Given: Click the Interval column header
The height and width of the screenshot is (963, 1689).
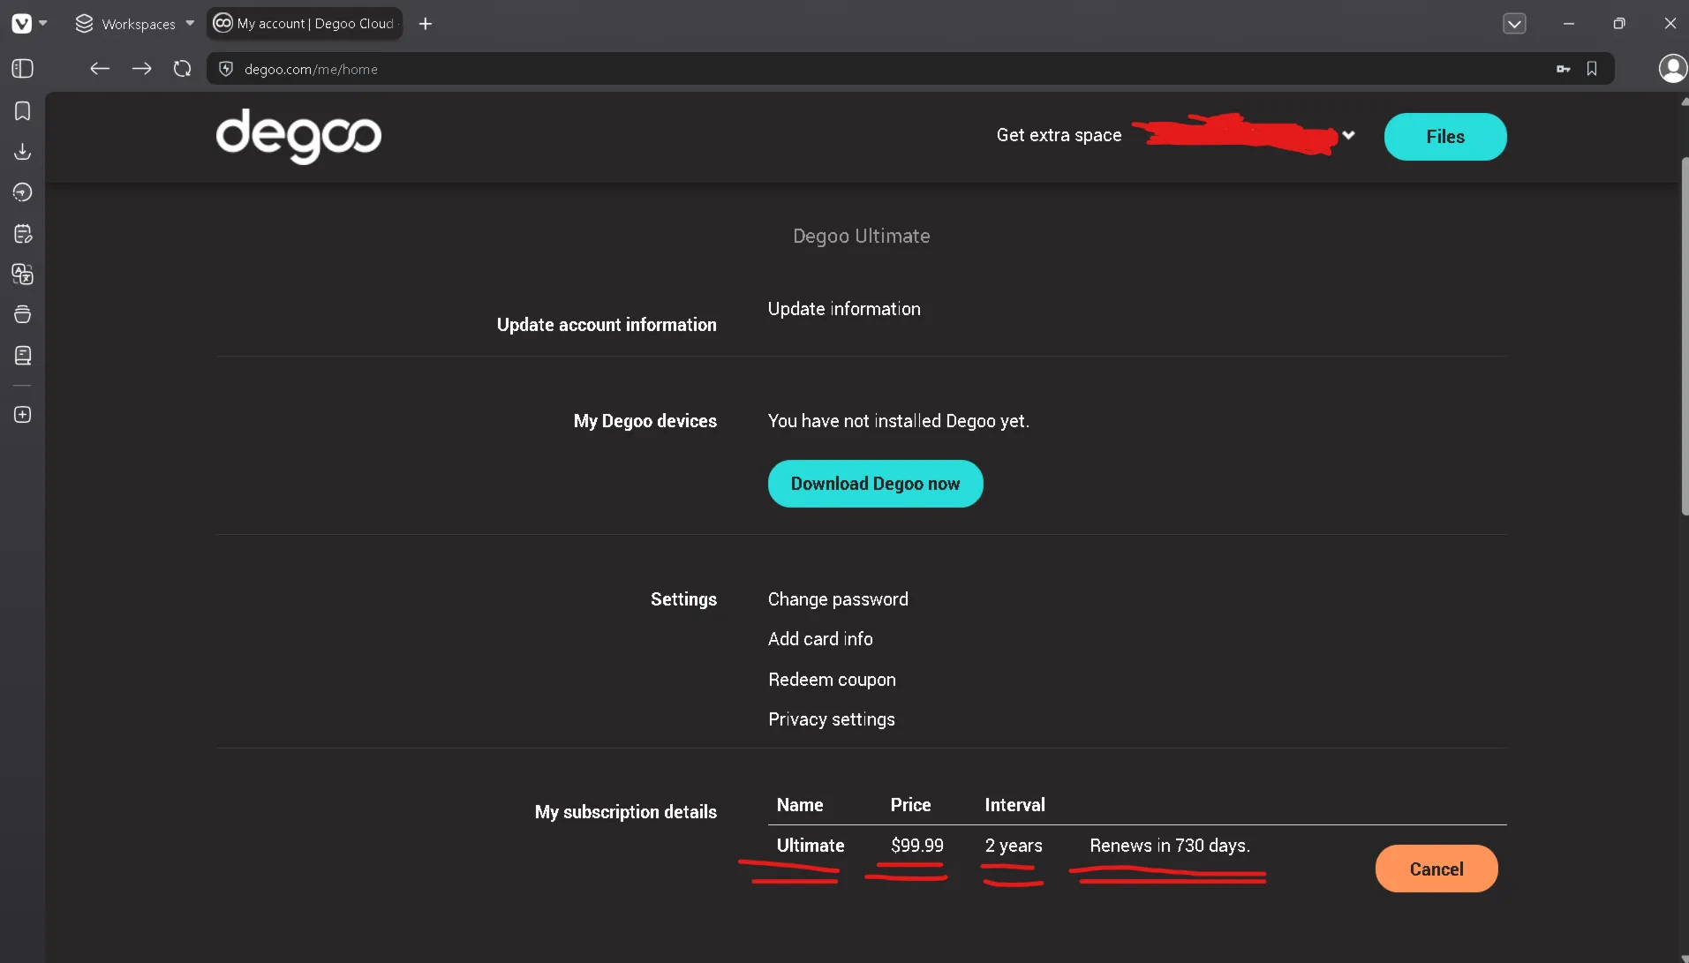Looking at the screenshot, I should click(1014, 805).
